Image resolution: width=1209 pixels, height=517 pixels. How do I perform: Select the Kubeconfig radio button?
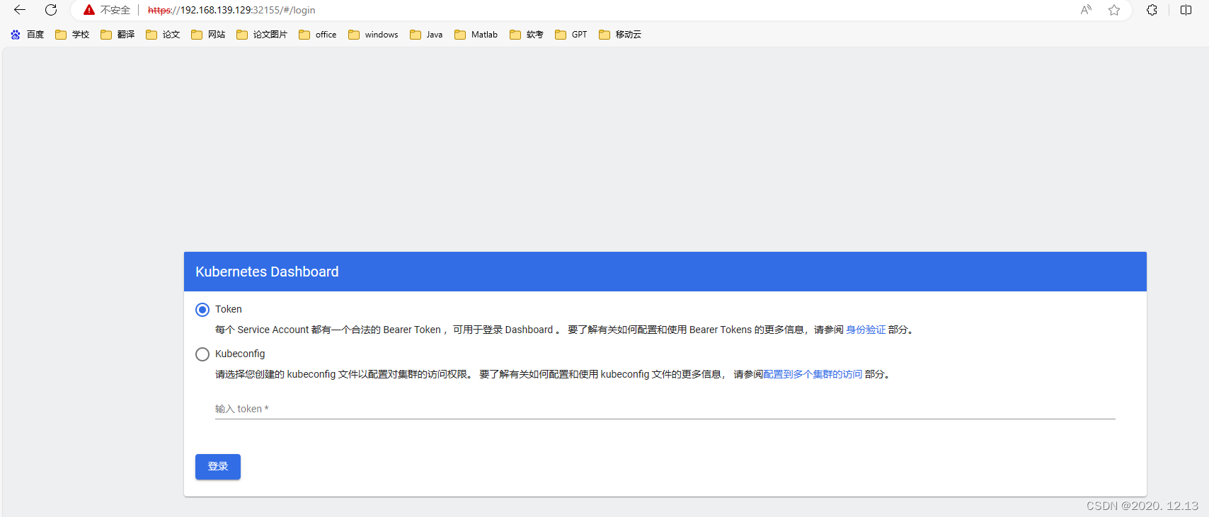(x=202, y=354)
